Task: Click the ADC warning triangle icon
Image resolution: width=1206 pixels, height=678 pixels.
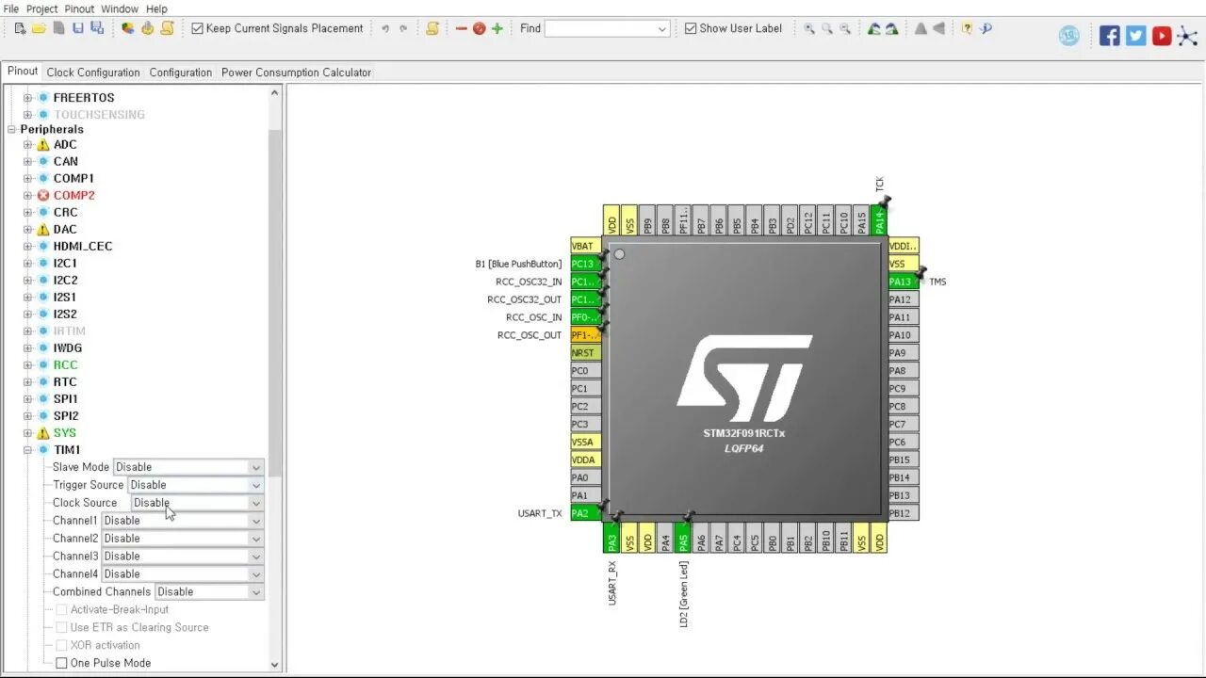Action: tap(42, 145)
